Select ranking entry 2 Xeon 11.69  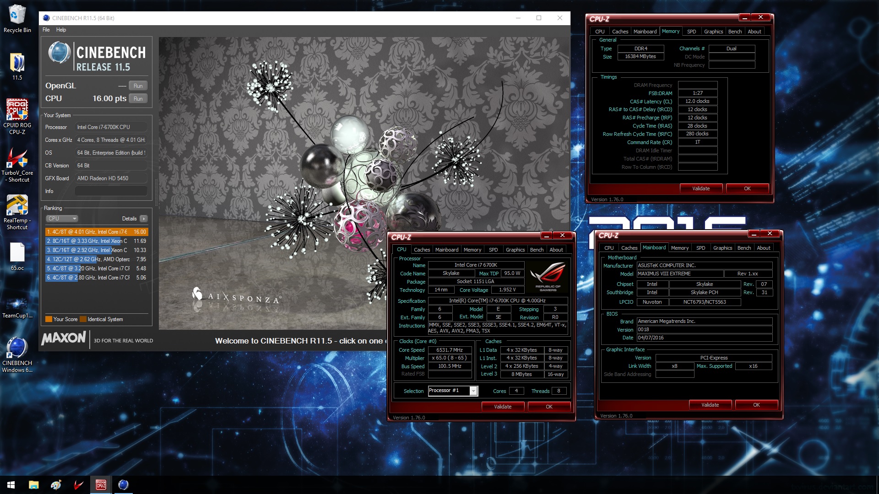(97, 241)
